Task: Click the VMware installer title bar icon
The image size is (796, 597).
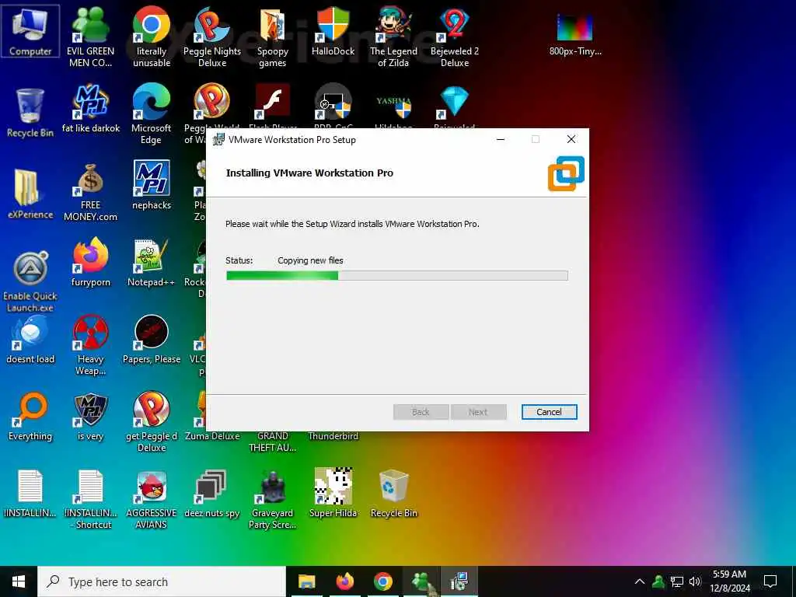Action: pyautogui.click(x=218, y=140)
